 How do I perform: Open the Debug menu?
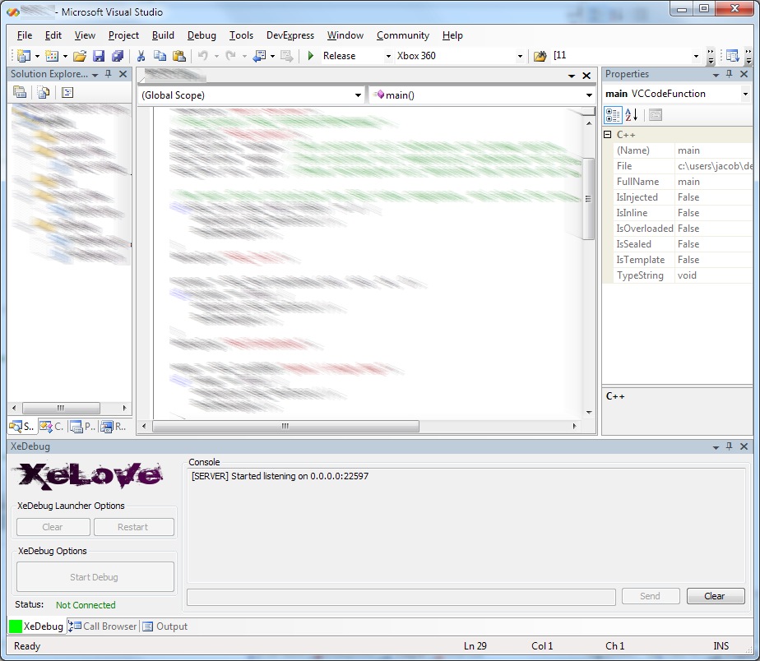click(202, 35)
